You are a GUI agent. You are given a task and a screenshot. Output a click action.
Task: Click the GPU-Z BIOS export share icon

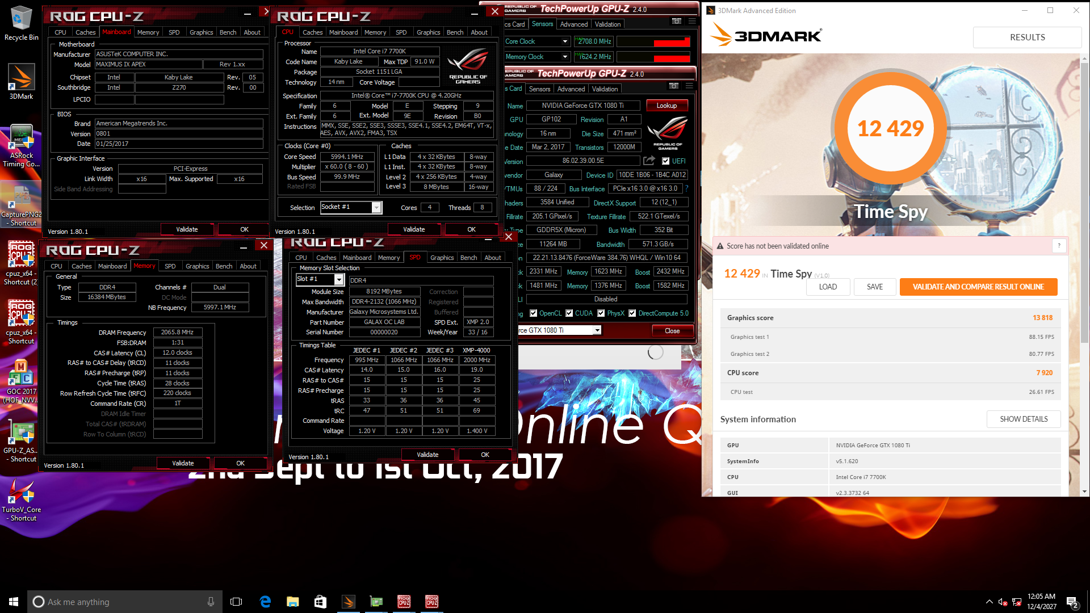pyautogui.click(x=649, y=161)
